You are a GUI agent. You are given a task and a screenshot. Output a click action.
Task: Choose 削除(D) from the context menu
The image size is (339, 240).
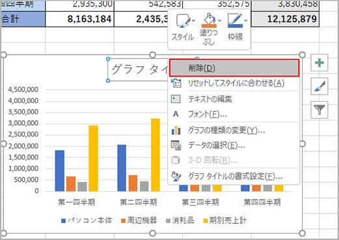click(x=234, y=68)
